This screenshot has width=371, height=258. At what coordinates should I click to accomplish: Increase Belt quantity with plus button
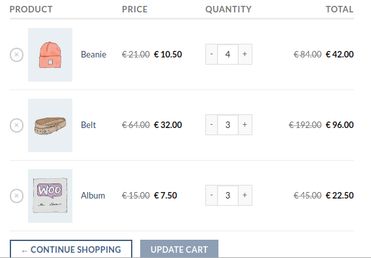pyautogui.click(x=245, y=125)
